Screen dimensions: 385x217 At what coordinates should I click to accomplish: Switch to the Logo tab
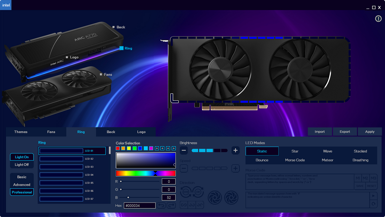141,132
